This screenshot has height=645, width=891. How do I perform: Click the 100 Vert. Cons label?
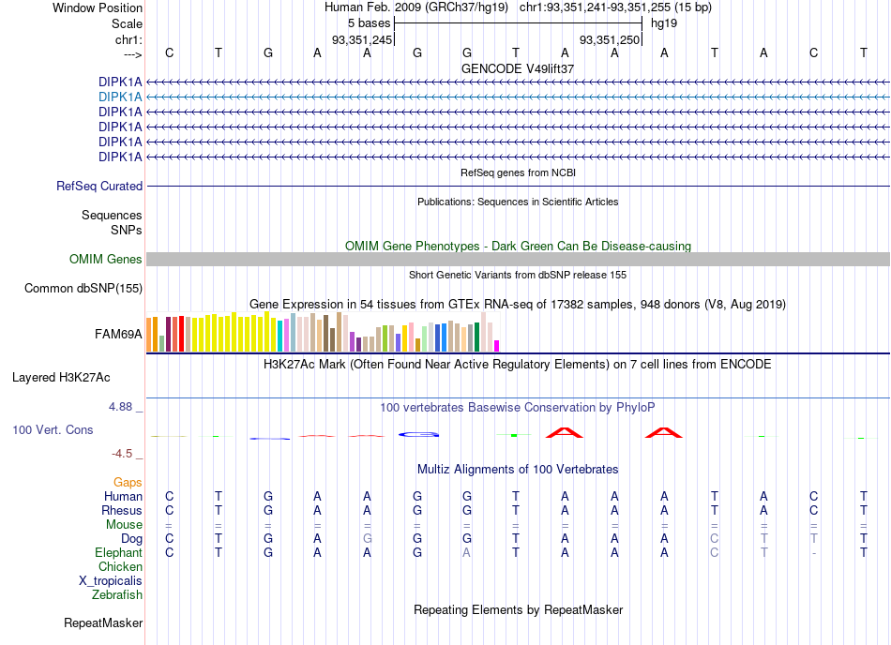(53, 429)
